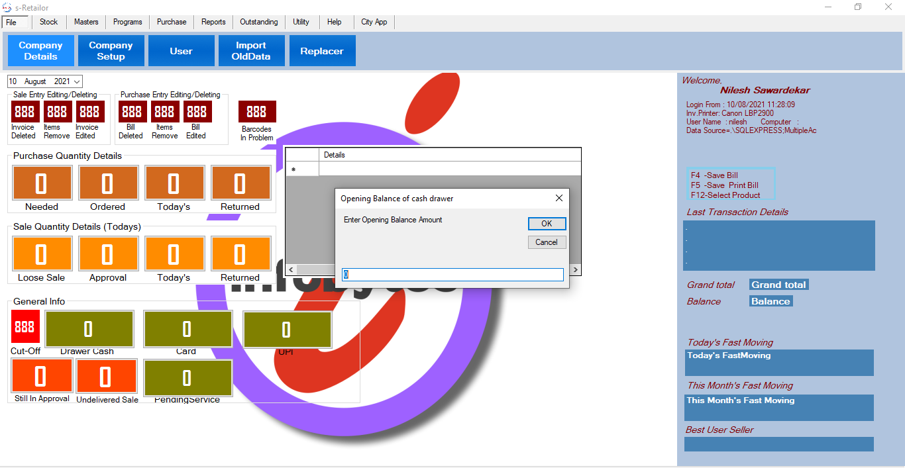Image resolution: width=905 pixels, height=468 pixels.
Task: Open the Reports menu
Action: 213,22
